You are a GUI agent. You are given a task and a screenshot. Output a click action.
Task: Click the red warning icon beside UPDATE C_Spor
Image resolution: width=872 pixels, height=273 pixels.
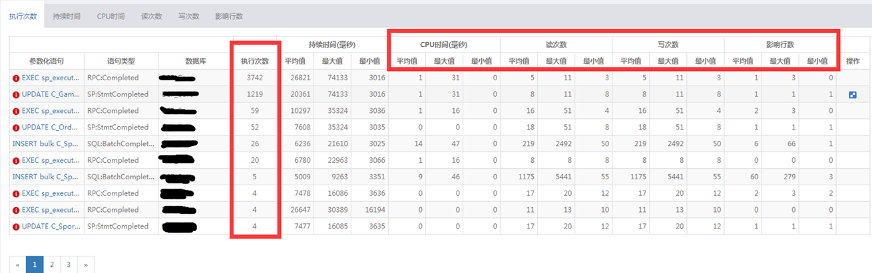click(16, 227)
